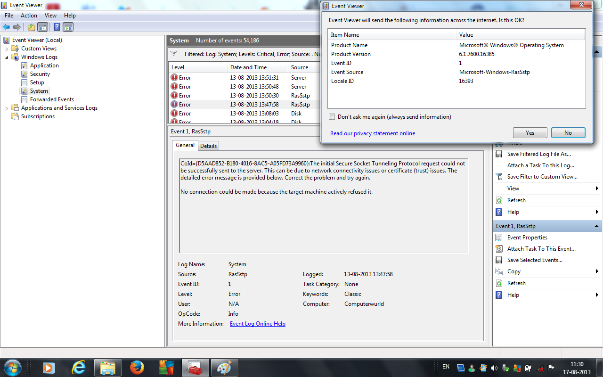Open the Windows Start menu orb
This screenshot has width=603, height=377.
point(12,367)
